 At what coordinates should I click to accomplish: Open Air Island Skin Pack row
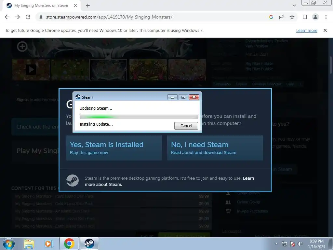click(112, 211)
